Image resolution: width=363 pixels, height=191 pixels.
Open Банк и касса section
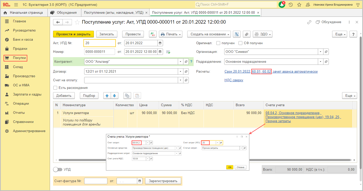coord(23,40)
